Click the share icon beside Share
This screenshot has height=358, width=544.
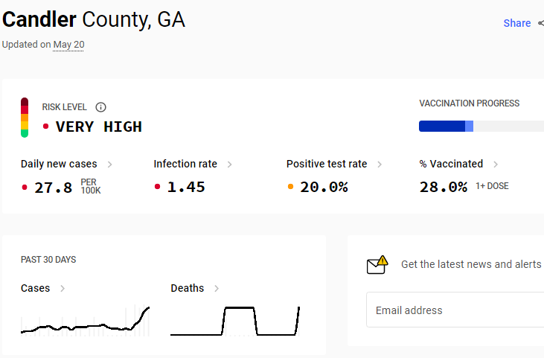coord(541,23)
